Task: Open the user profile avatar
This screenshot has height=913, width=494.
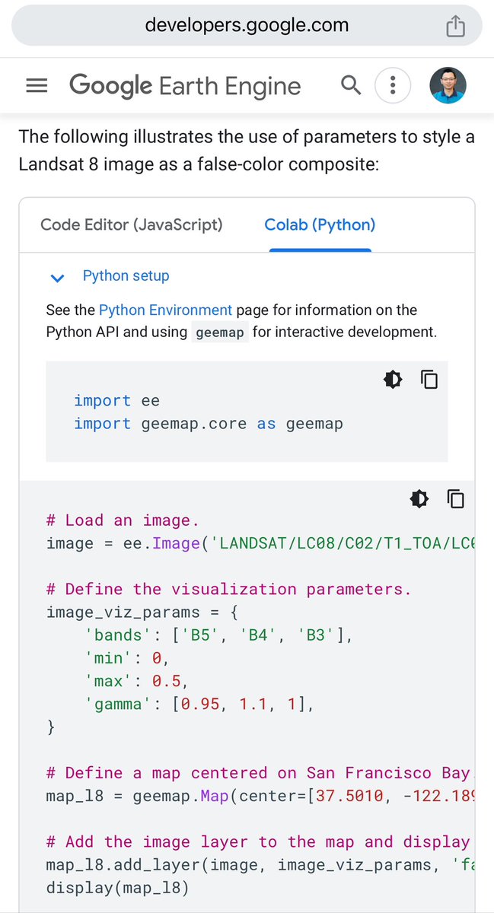Action: pos(448,85)
